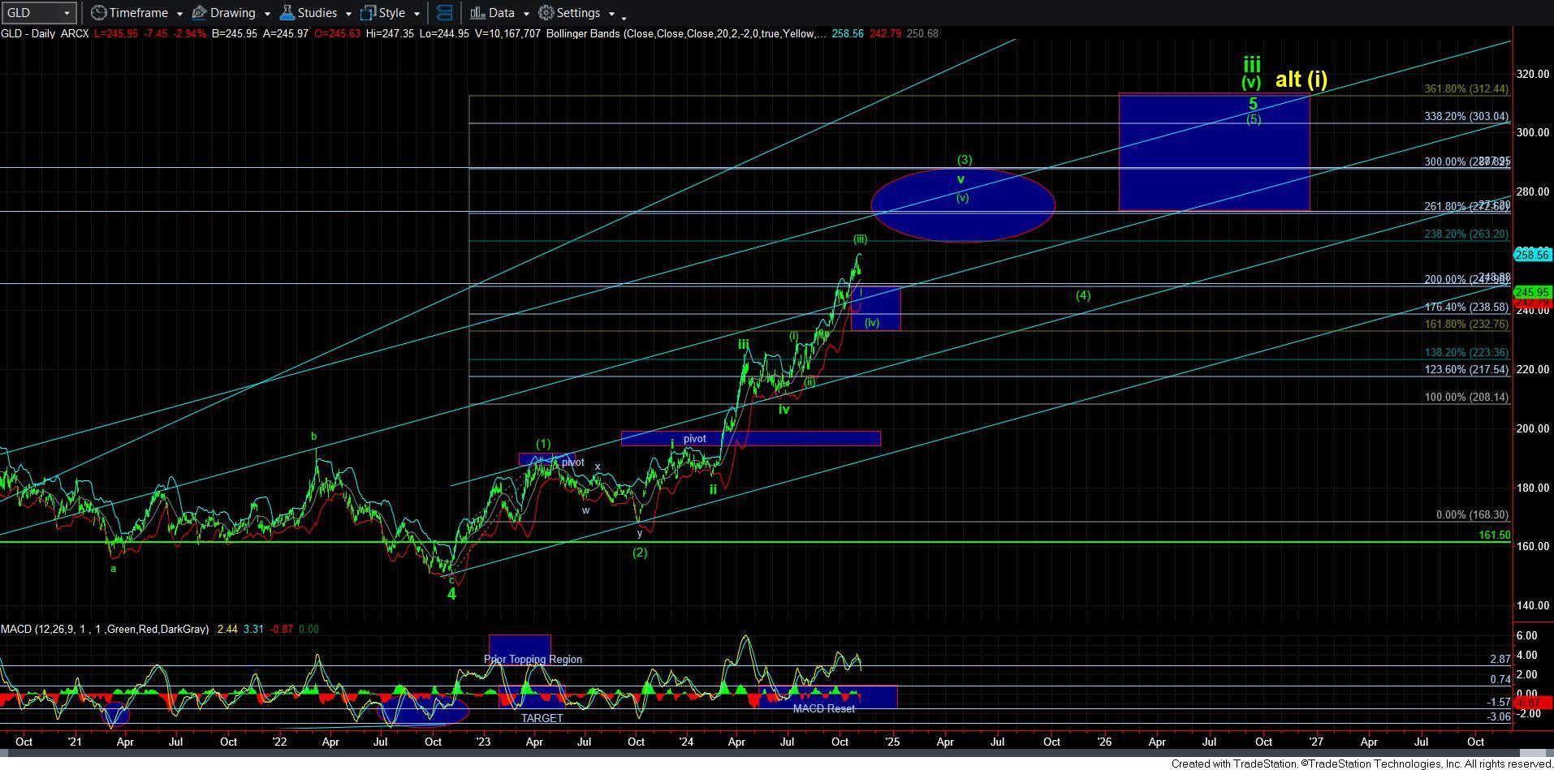Expand the Studies dropdown arrow
Viewport: 1554px width, 770px height.
tap(348, 14)
